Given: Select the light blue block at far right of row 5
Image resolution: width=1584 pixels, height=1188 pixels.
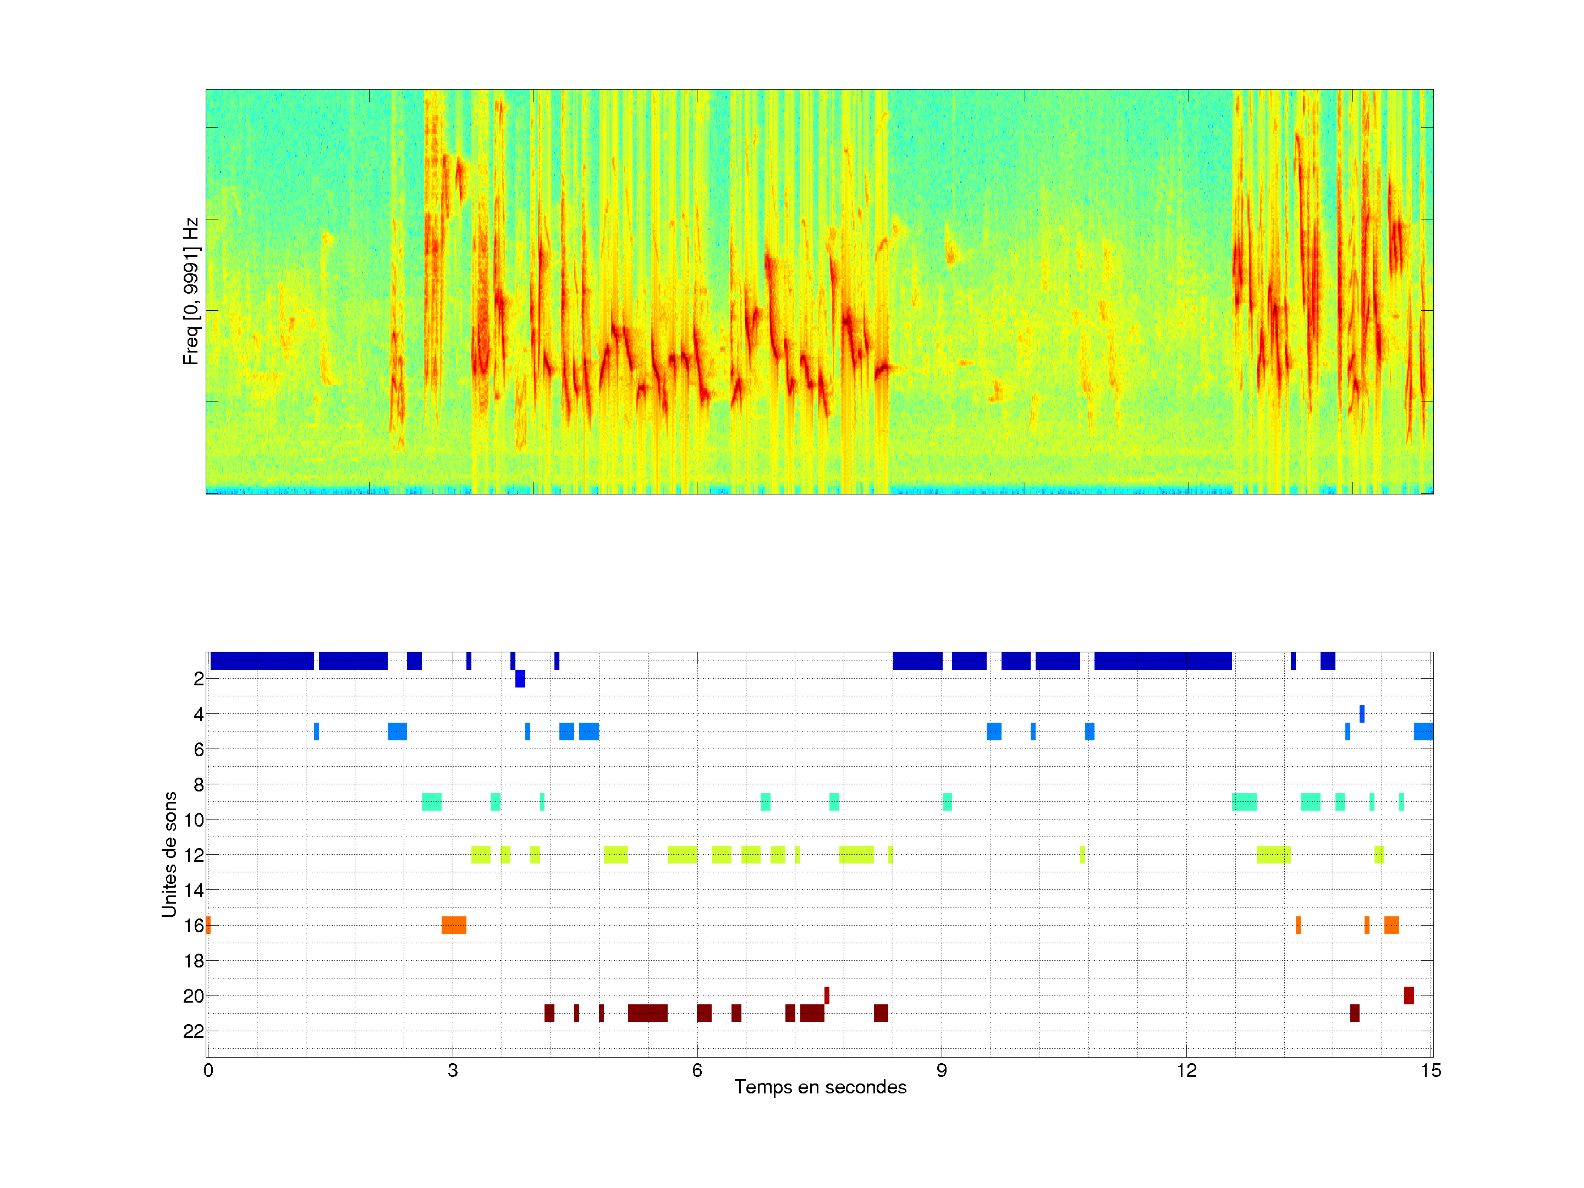Looking at the screenshot, I should [x=1423, y=731].
